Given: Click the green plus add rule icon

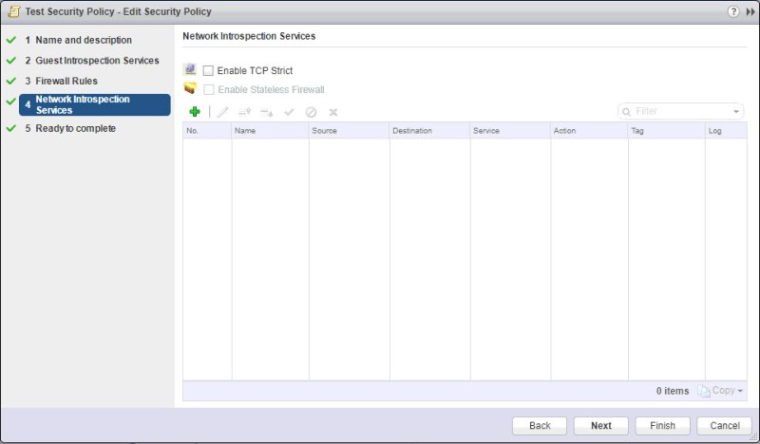Looking at the screenshot, I should click(x=195, y=112).
